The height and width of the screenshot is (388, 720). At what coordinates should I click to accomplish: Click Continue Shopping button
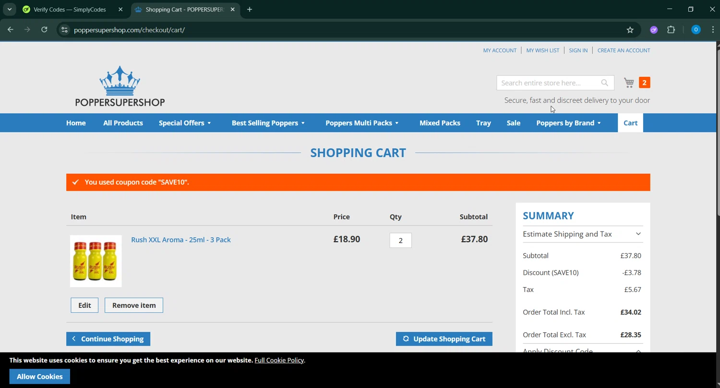click(108, 339)
